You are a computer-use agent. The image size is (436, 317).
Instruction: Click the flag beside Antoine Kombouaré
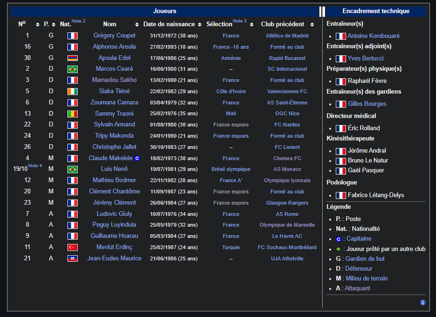(x=340, y=36)
